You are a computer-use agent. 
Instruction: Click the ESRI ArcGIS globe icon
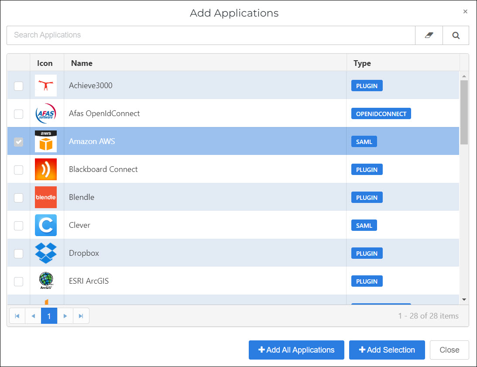click(46, 281)
